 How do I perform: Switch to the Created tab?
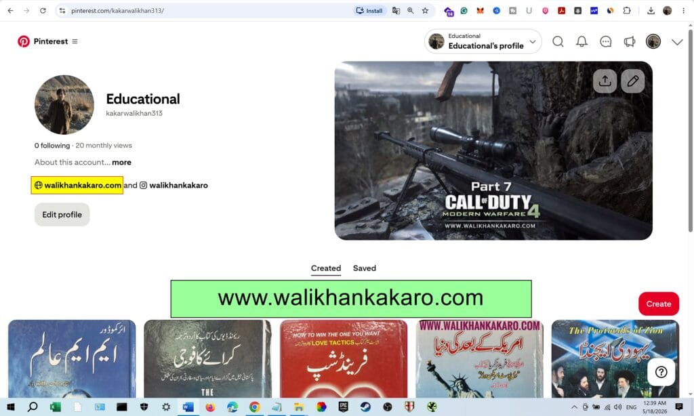point(326,268)
